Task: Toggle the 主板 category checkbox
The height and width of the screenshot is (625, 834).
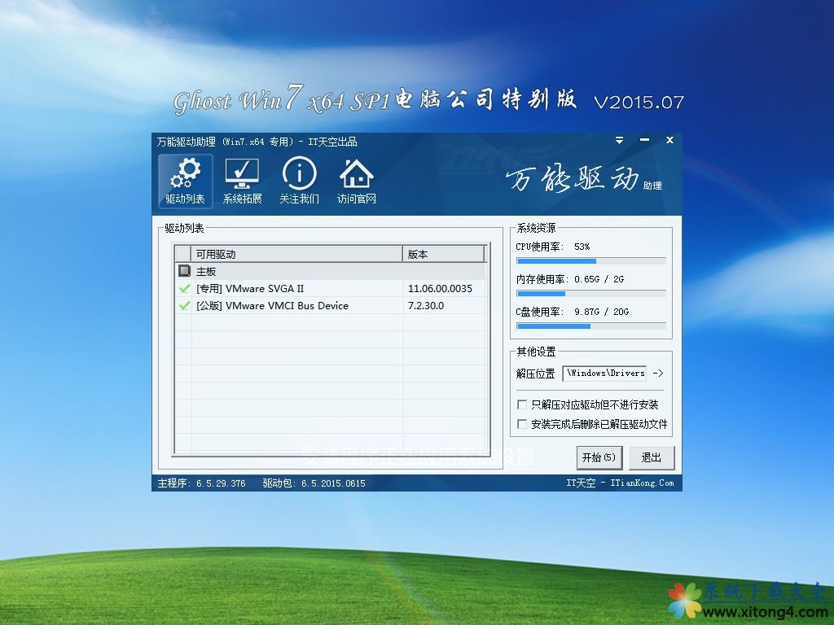Action: pyautogui.click(x=185, y=271)
